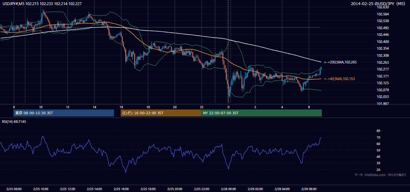Click the 102.033 price axis label
This screenshot has width=410, height=192.
pos(383,97)
